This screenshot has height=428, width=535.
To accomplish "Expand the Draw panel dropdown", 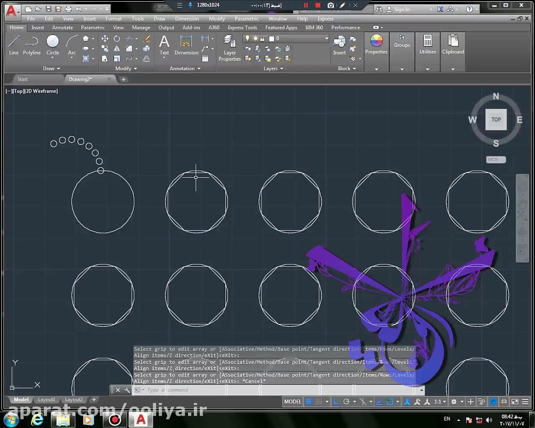I will tap(52, 68).
